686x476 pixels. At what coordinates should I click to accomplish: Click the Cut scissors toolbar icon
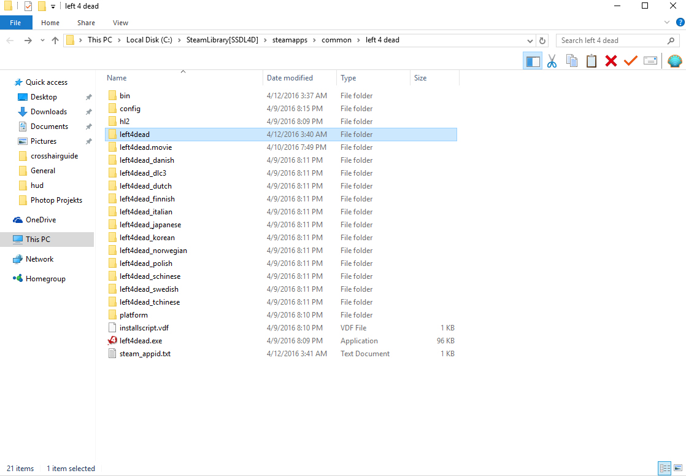pyautogui.click(x=552, y=61)
